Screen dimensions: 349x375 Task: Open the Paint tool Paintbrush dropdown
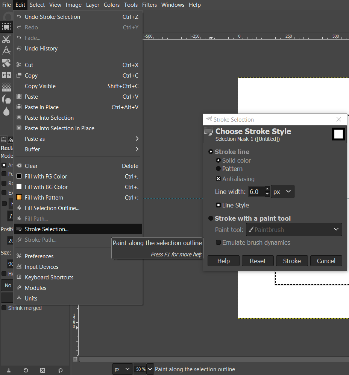click(x=294, y=230)
